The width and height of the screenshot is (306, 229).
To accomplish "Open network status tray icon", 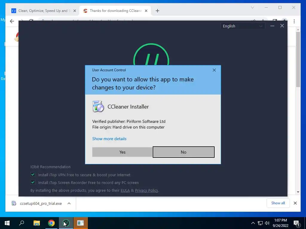I will 260,223.
